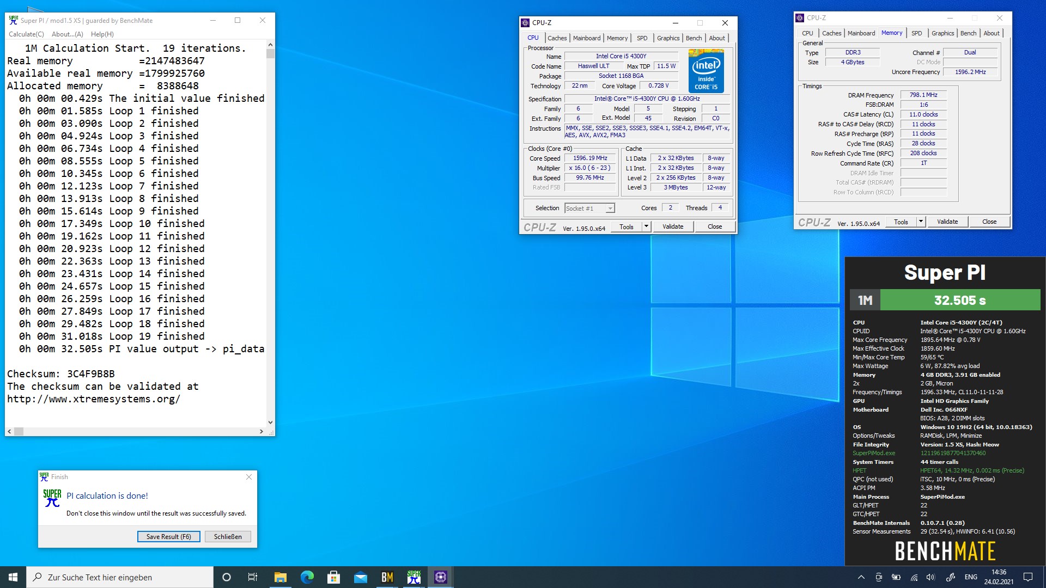Click Checksum: 3C4F9B8B line
This screenshot has height=588, width=1046.
click(x=61, y=374)
